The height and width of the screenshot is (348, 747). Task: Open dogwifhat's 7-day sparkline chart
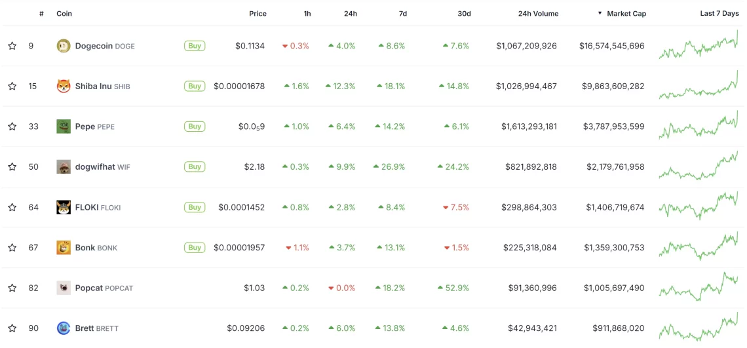[699, 166]
